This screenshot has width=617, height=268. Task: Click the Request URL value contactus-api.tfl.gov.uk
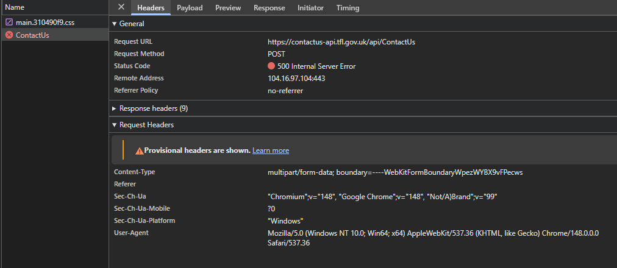pos(341,42)
